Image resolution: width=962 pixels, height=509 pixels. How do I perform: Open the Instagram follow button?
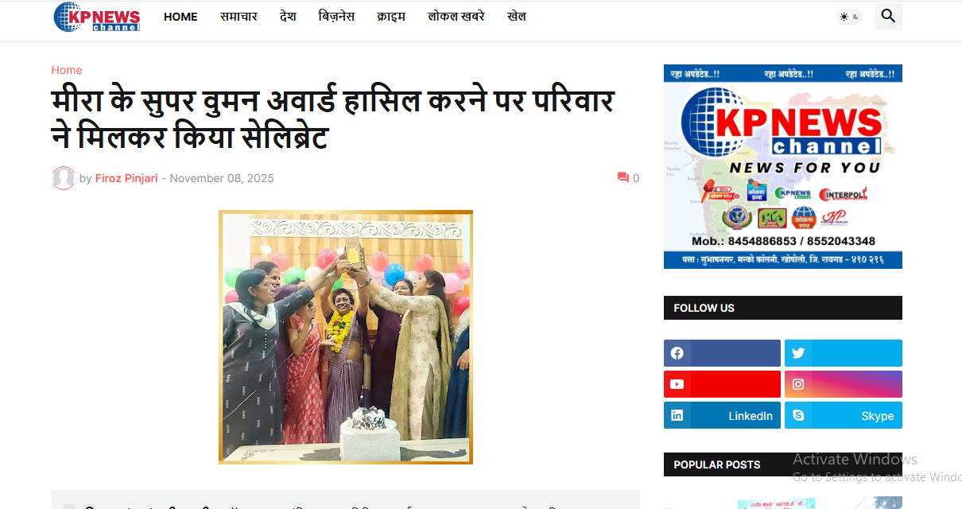pos(843,384)
